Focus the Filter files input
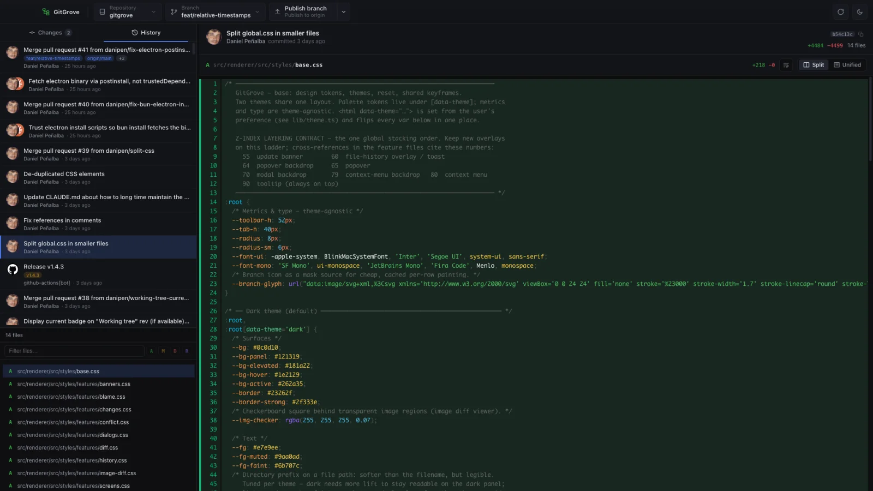This screenshot has width=873, height=491. click(x=74, y=351)
